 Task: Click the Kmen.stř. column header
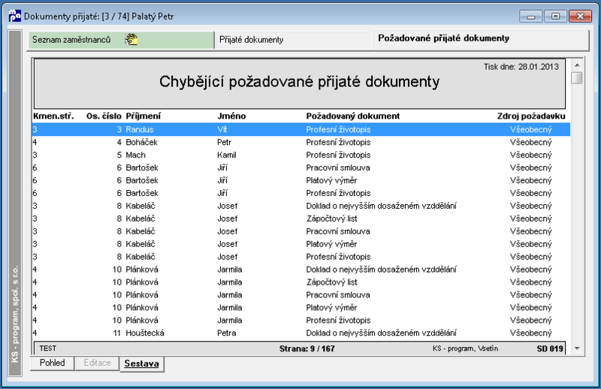click(53, 116)
